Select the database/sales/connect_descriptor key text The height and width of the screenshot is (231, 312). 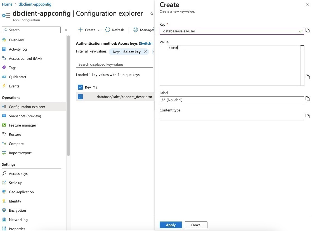click(124, 97)
